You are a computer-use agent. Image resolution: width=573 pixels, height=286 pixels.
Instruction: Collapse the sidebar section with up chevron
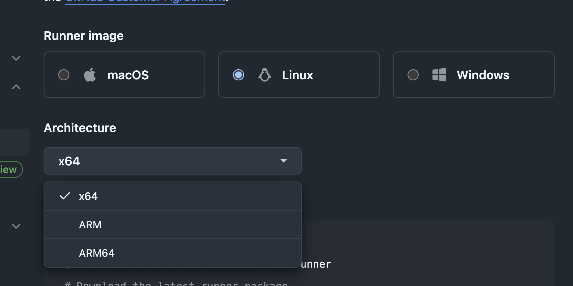[x=16, y=87]
